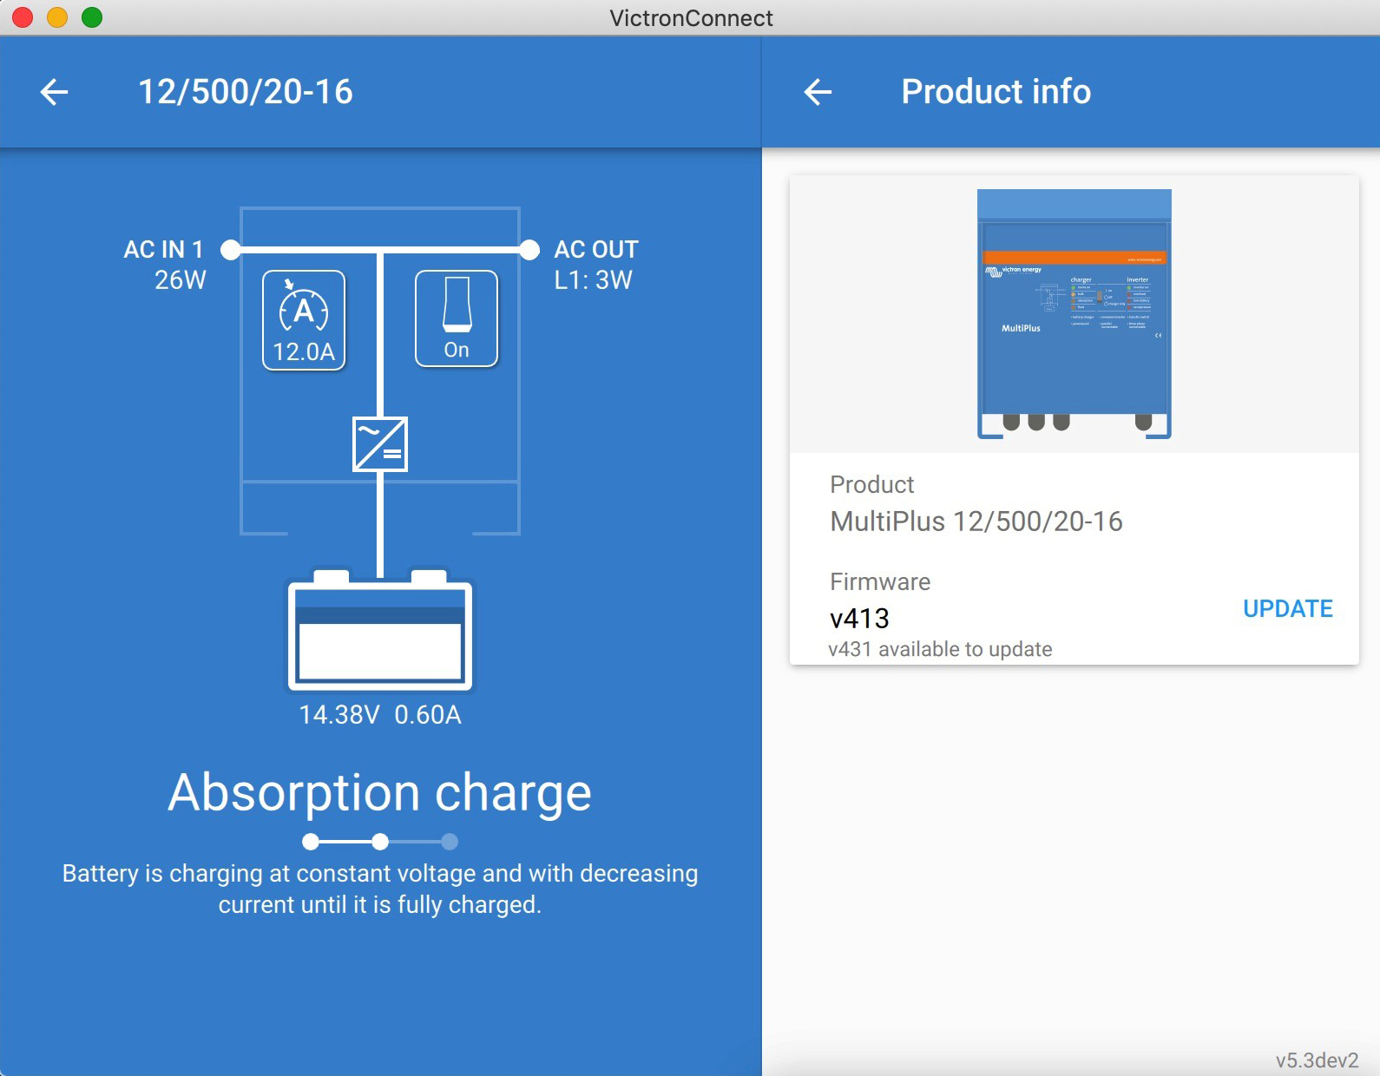
Task: Click the inverter/charger converter symbol
Action: tap(380, 444)
